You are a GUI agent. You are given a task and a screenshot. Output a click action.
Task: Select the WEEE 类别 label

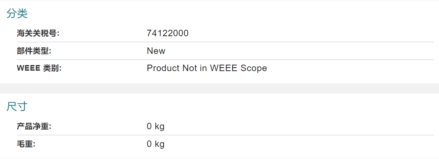39,68
